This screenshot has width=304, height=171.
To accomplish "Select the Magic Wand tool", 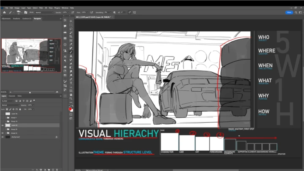I will click(x=71, y=33).
